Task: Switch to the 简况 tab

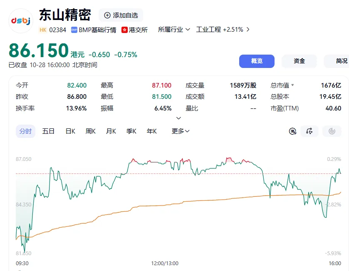Action: coord(337,61)
